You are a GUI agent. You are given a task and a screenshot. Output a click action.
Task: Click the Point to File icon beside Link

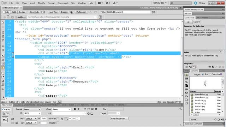(x=88, y=114)
